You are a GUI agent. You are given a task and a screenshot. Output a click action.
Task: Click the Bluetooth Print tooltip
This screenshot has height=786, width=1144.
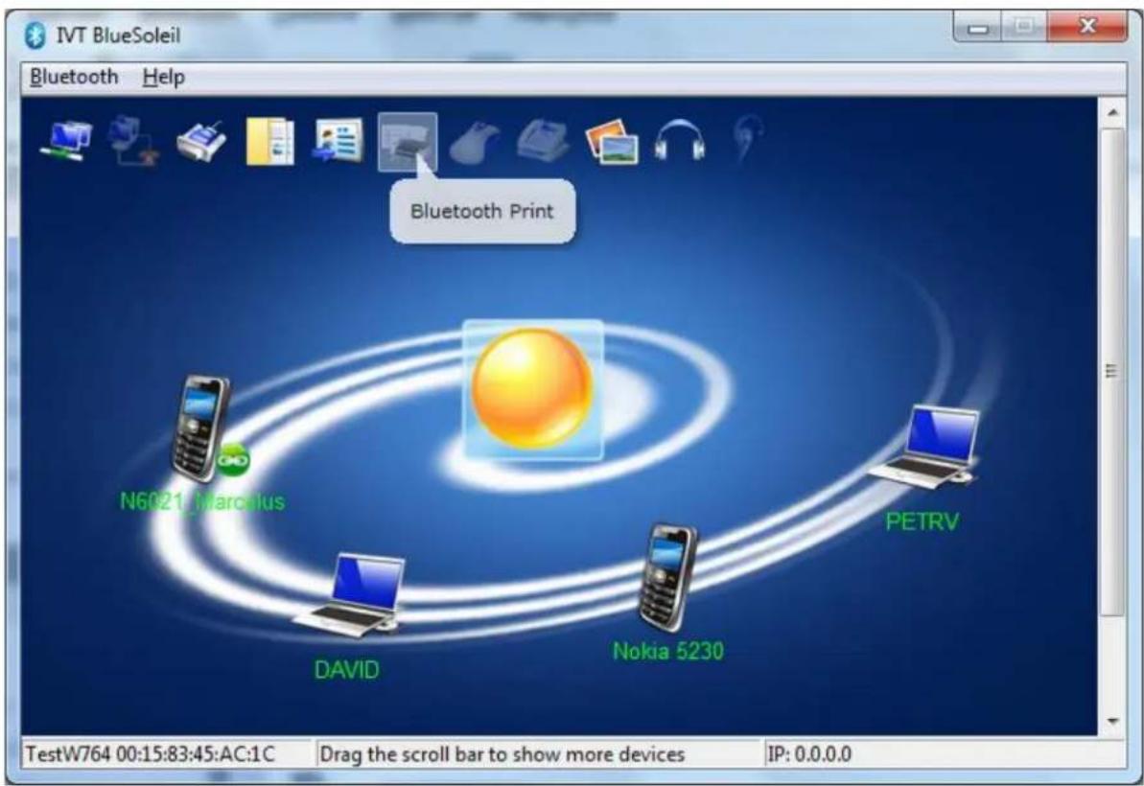[482, 212]
